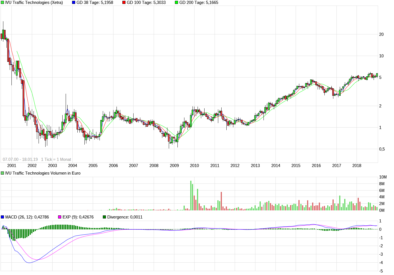This screenshot has height=275, width=394.
Task: Click the 2005 year label on the time axis
Action: point(93,166)
